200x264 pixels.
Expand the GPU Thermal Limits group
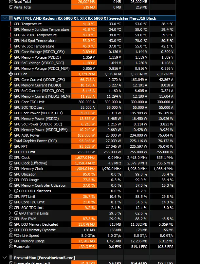10,213
